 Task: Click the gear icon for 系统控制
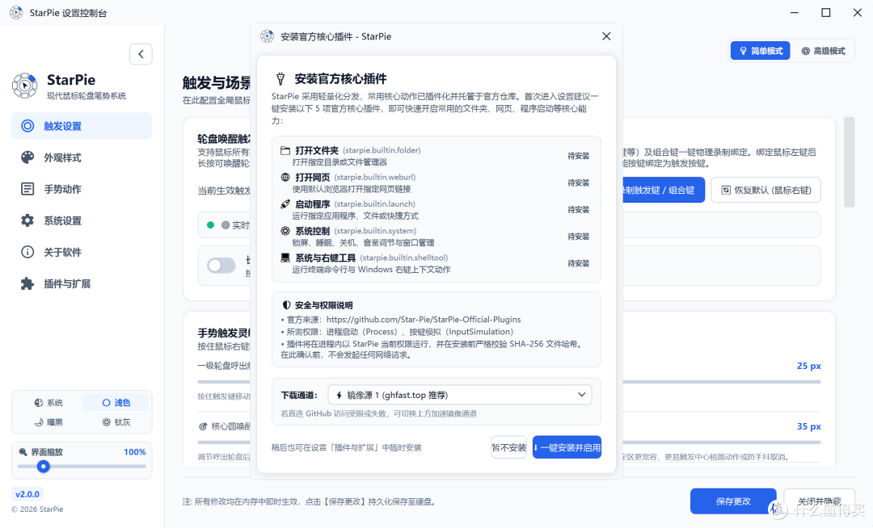(x=285, y=231)
